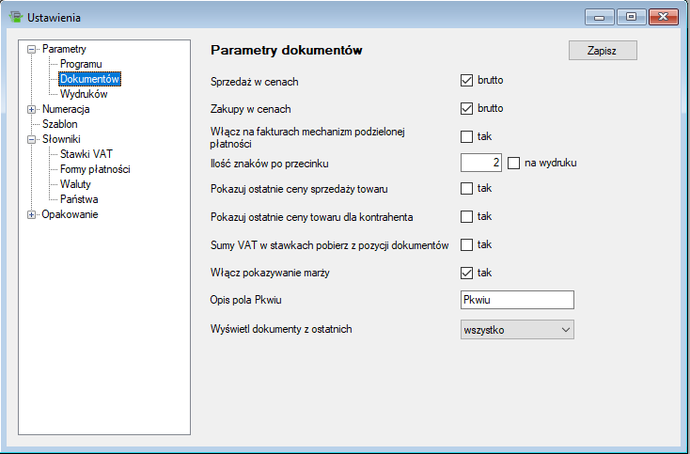The width and height of the screenshot is (690, 454).
Task: Click the Ustawienia app icon in title bar
Action: tap(14, 17)
